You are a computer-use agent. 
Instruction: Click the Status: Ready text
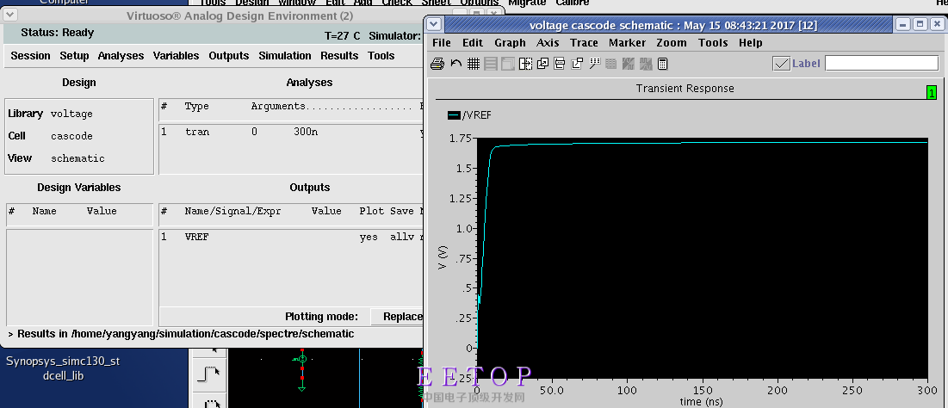coord(58,33)
